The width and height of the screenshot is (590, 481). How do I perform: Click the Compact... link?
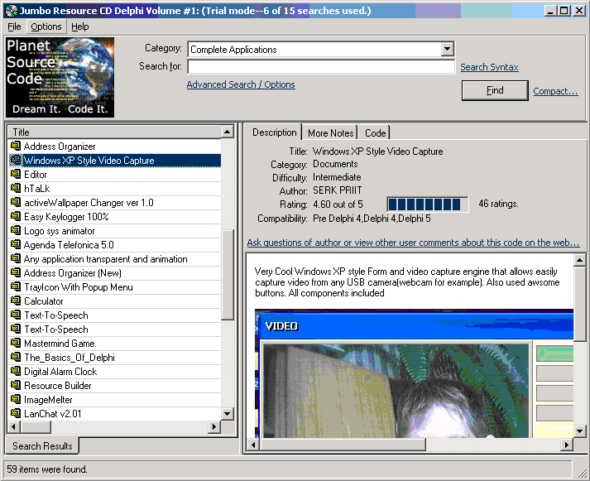[x=555, y=91]
